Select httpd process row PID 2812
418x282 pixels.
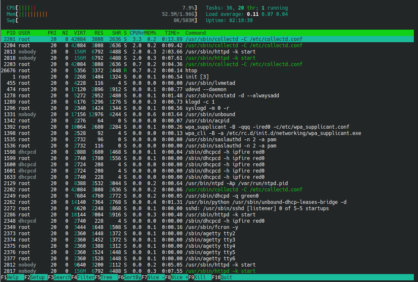[207, 265]
